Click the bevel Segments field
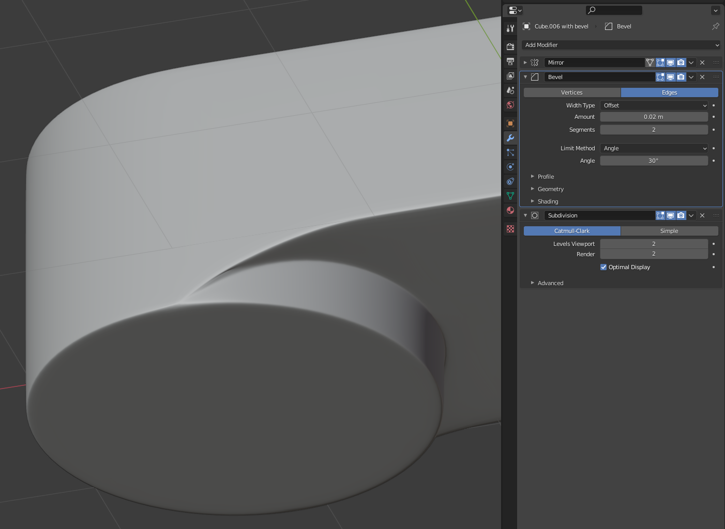The height and width of the screenshot is (529, 725). pyautogui.click(x=654, y=130)
